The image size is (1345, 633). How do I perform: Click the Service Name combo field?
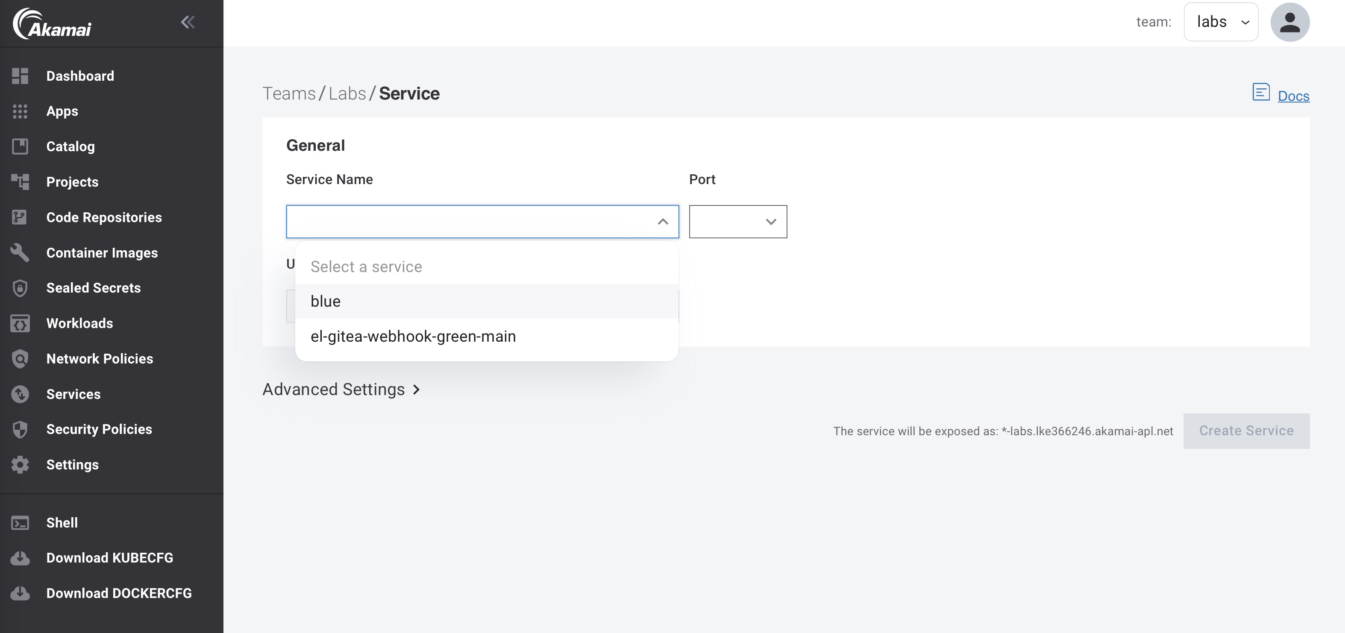point(470,222)
